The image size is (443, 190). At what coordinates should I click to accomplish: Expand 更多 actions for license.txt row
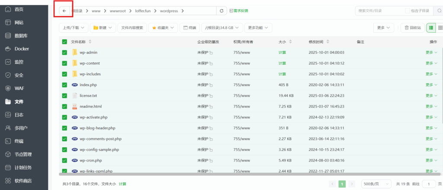pos(431,95)
